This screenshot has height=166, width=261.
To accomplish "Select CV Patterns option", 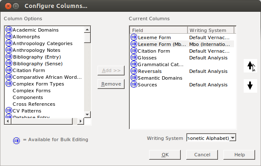I will (27, 111).
